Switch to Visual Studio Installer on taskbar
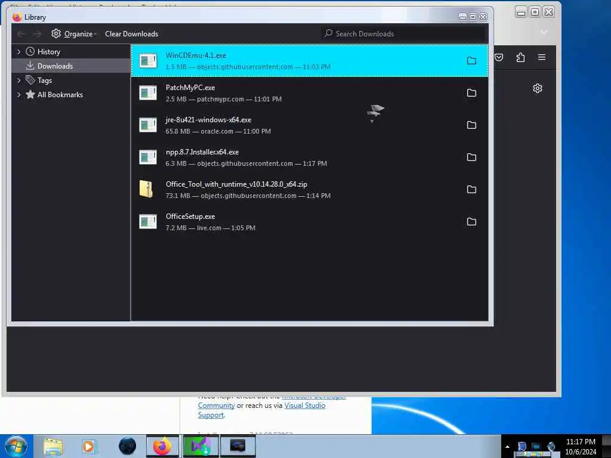 pos(200,446)
